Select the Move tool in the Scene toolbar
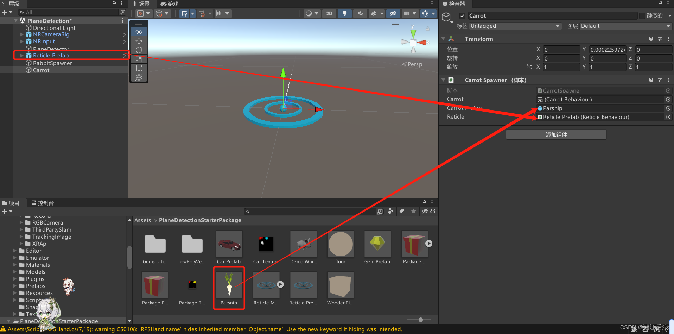Screen dimensions: 674x334 pos(139,40)
